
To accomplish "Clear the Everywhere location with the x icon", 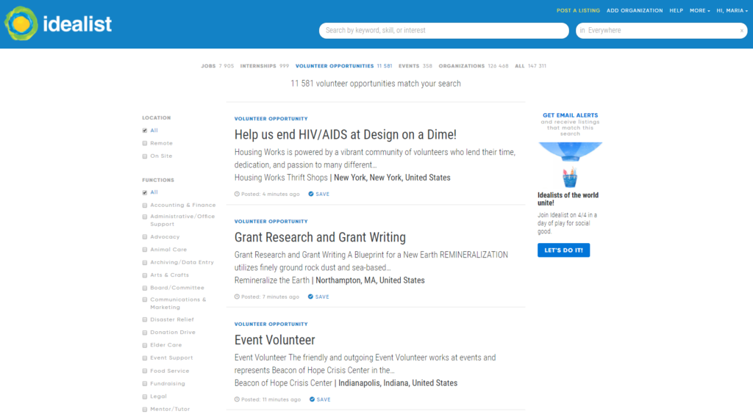I will click(741, 31).
